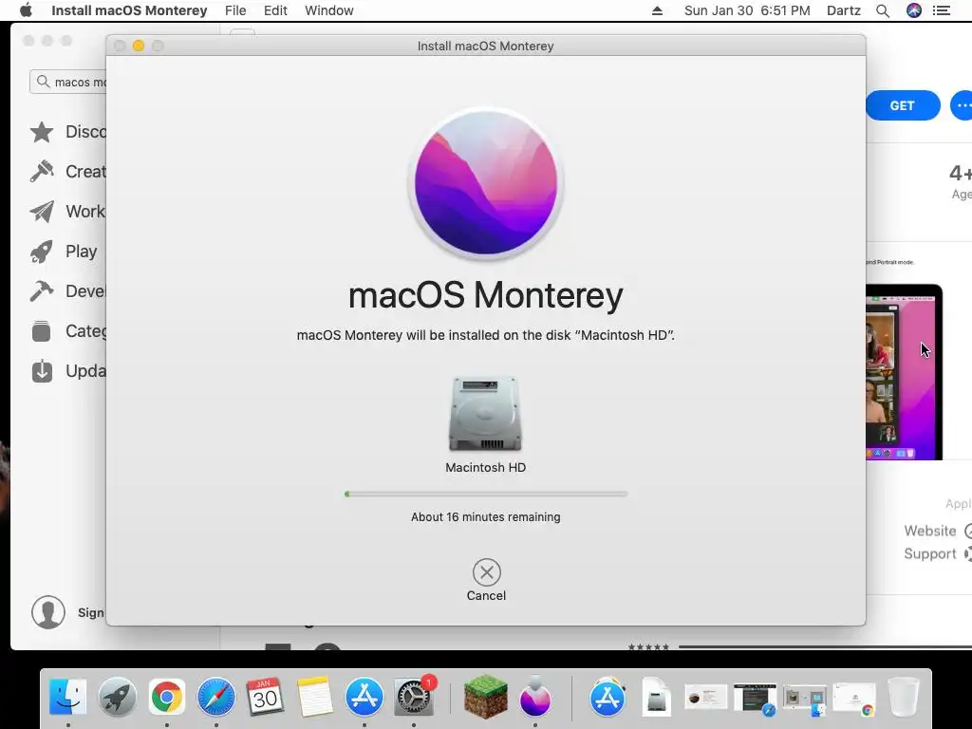Select the Macintosh HD disk icon
Image resolution: width=972 pixels, height=729 pixels.
click(485, 414)
